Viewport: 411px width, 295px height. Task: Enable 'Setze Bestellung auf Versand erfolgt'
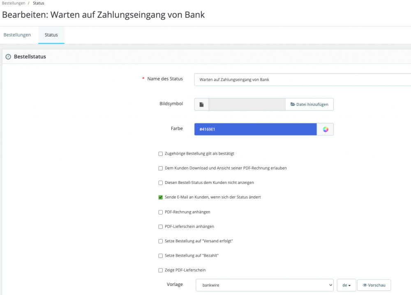160,241
